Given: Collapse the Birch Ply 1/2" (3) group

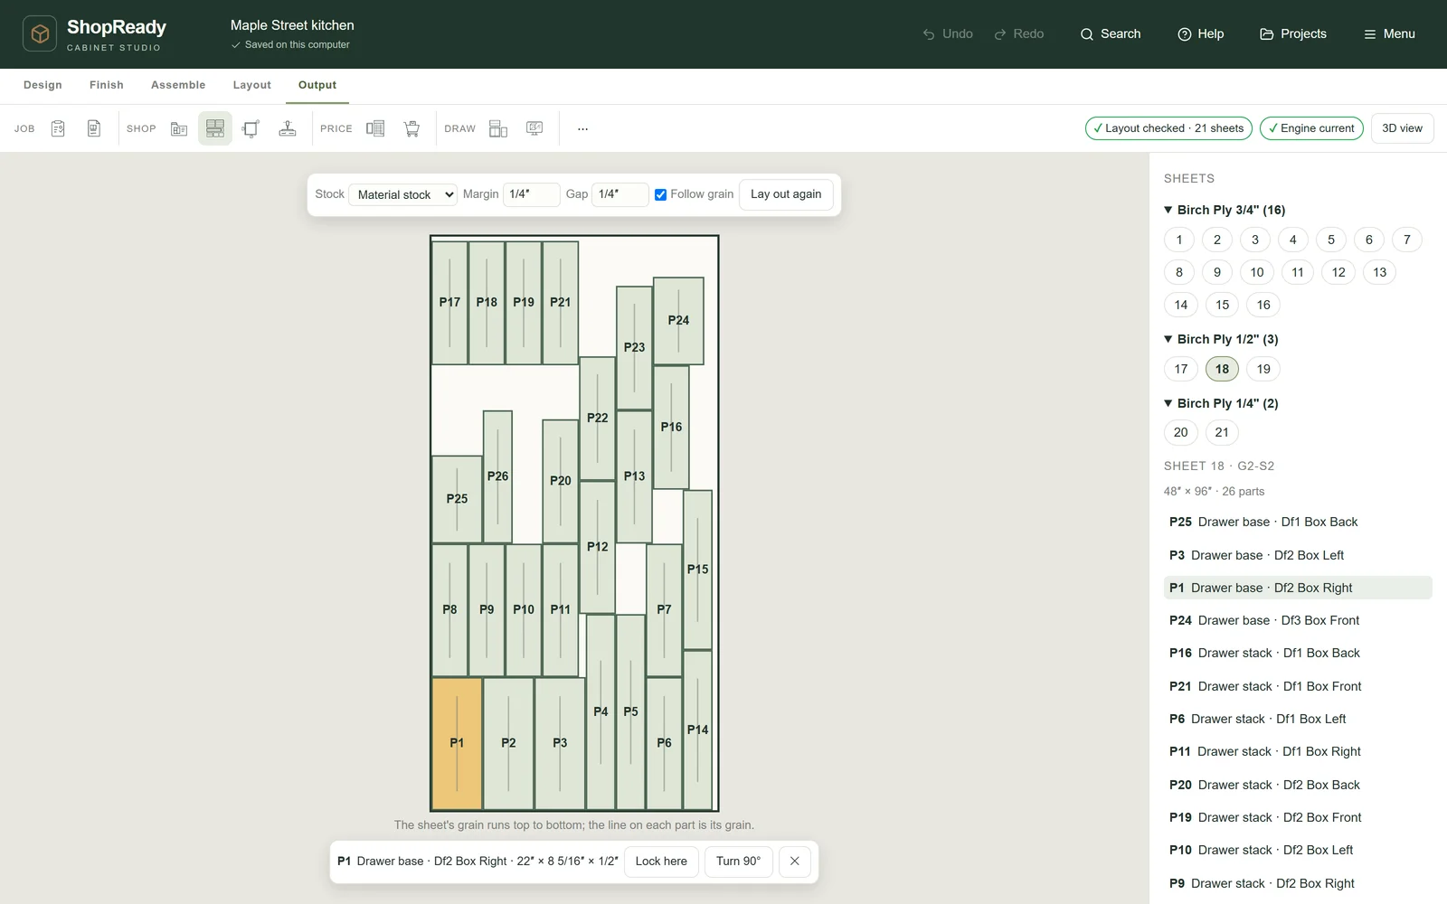Looking at the screenshot, I should [x=1221, y=339].
